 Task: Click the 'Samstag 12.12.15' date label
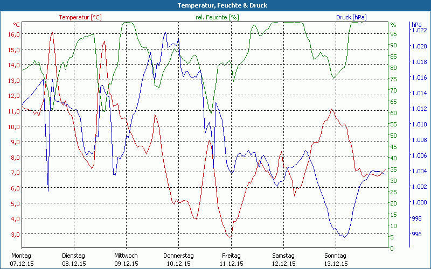[283, 259]
